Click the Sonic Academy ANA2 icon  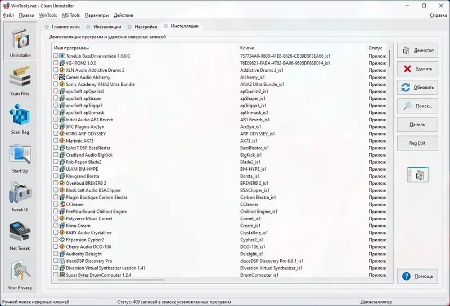point(62,84)
